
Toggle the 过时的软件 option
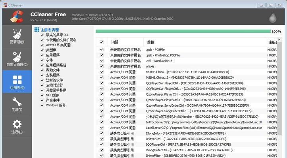coord(42,80)
